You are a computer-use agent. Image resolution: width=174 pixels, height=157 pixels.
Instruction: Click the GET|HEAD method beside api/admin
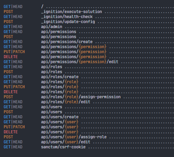tap(13, 27)
